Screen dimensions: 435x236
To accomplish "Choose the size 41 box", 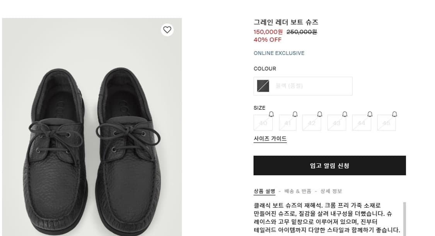I will [x=287, y=123].
